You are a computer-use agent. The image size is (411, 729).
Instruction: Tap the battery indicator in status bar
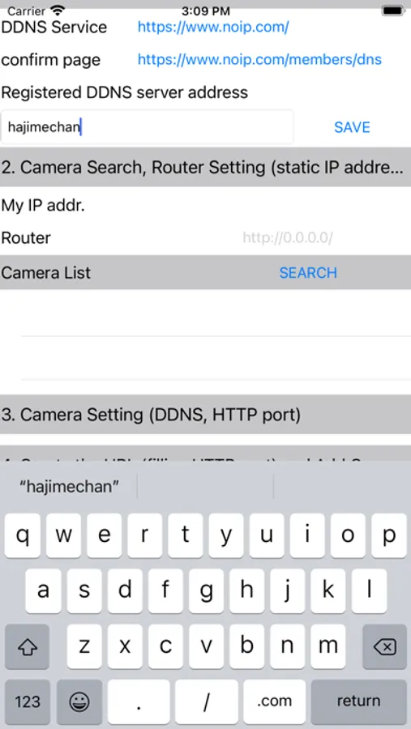393,10
